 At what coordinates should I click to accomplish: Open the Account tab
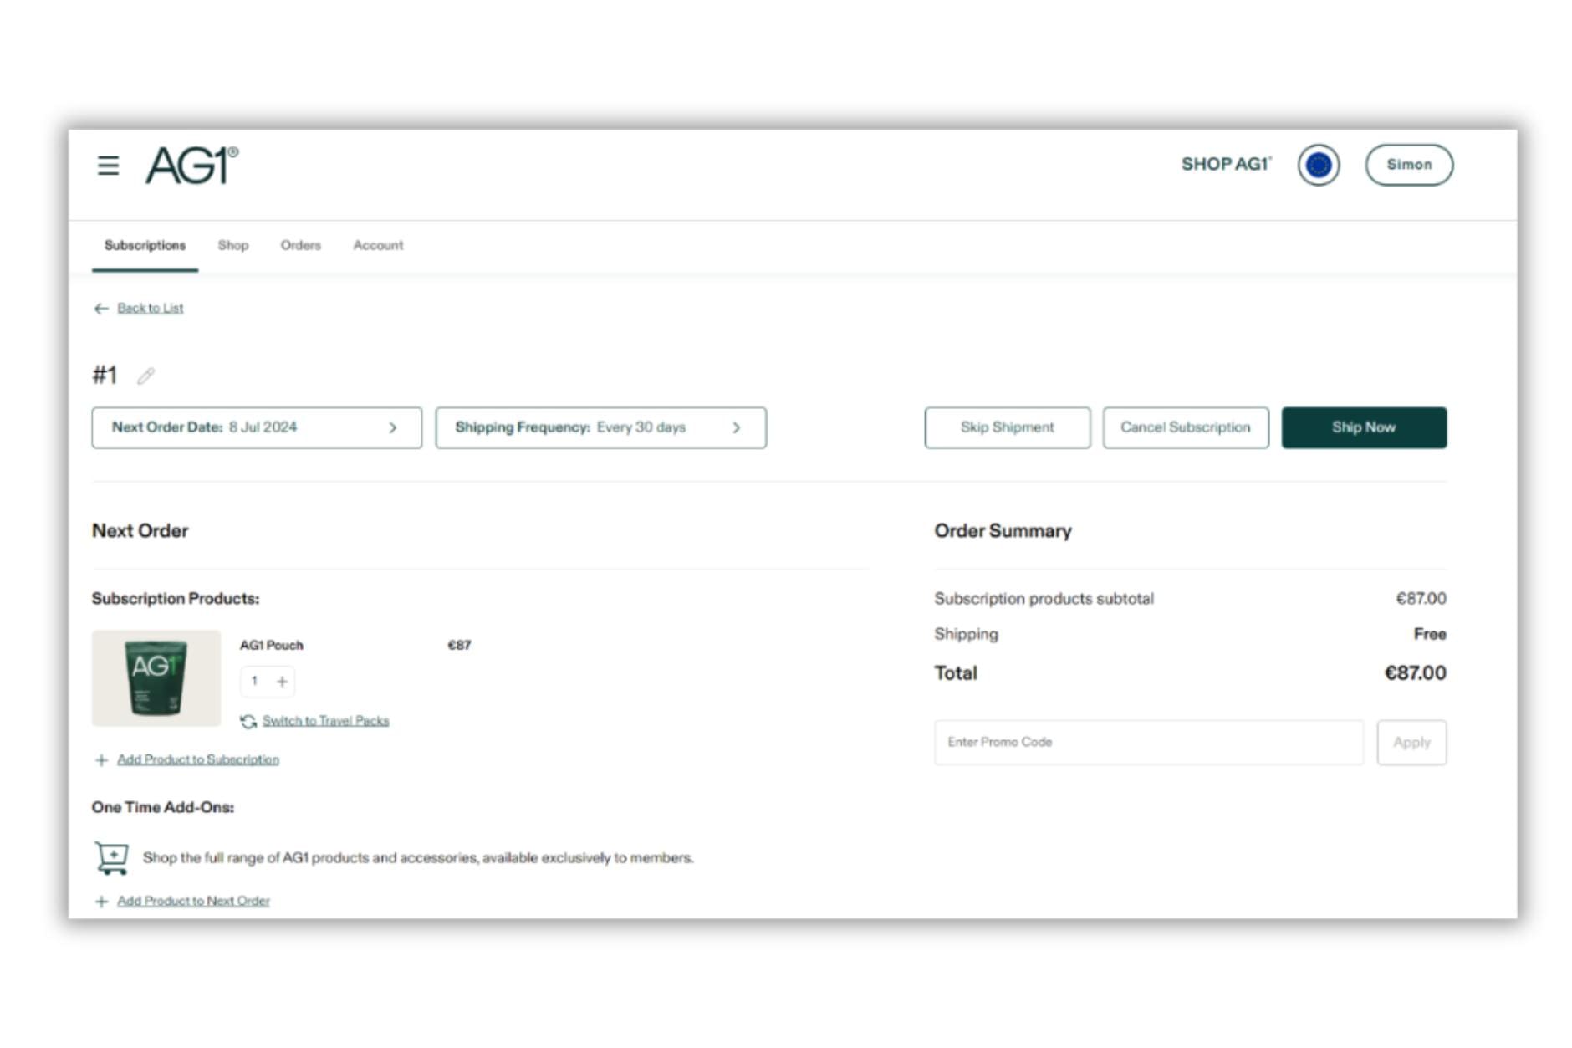(x=378, y=246)
